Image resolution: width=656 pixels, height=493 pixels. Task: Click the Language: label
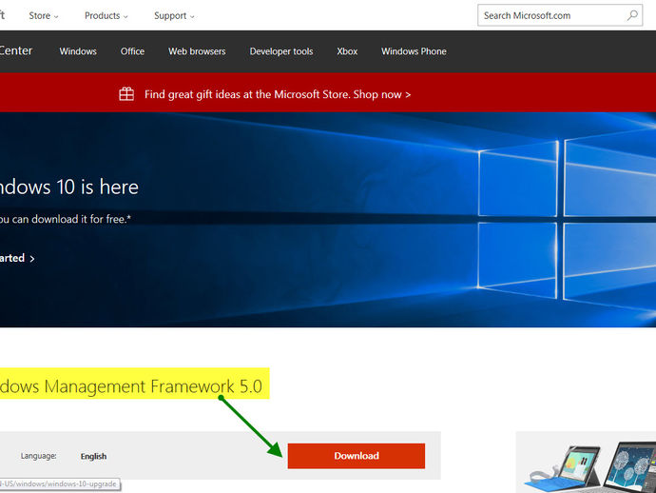click(x=38, y=456)
